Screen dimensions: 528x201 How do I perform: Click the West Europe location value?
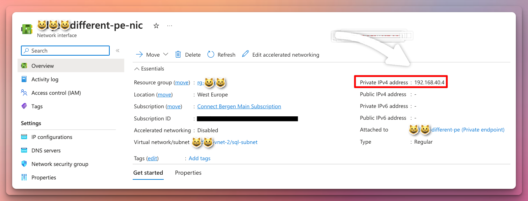click(213, 95)
